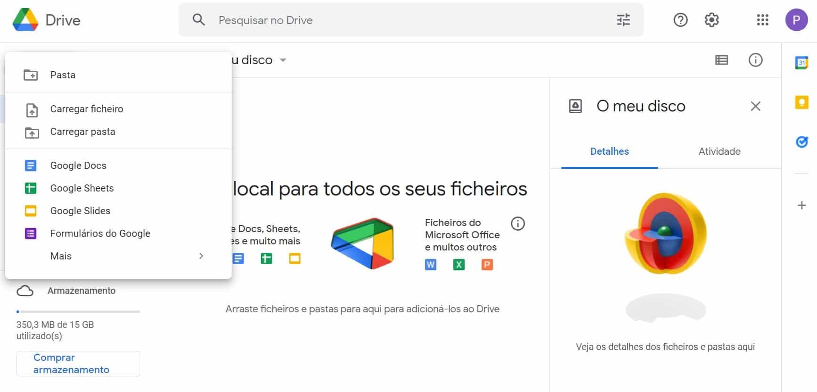Switch to list view layout
817x392 pixels.
pyautogui.click(x=721, y=60)
